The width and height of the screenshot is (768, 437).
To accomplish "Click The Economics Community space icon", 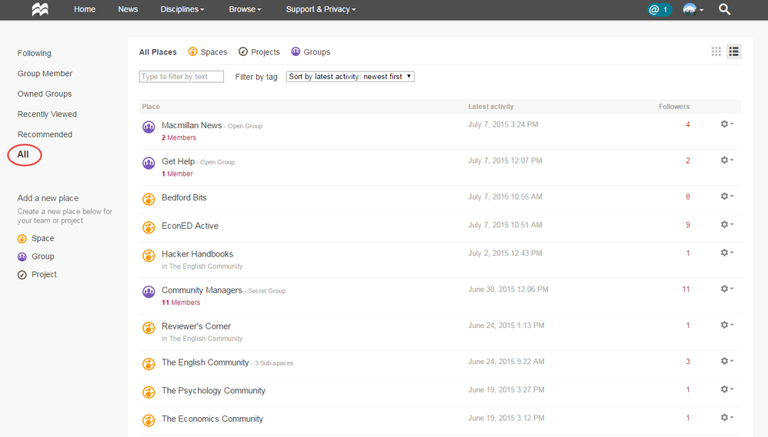I will [x=149, y=420].
